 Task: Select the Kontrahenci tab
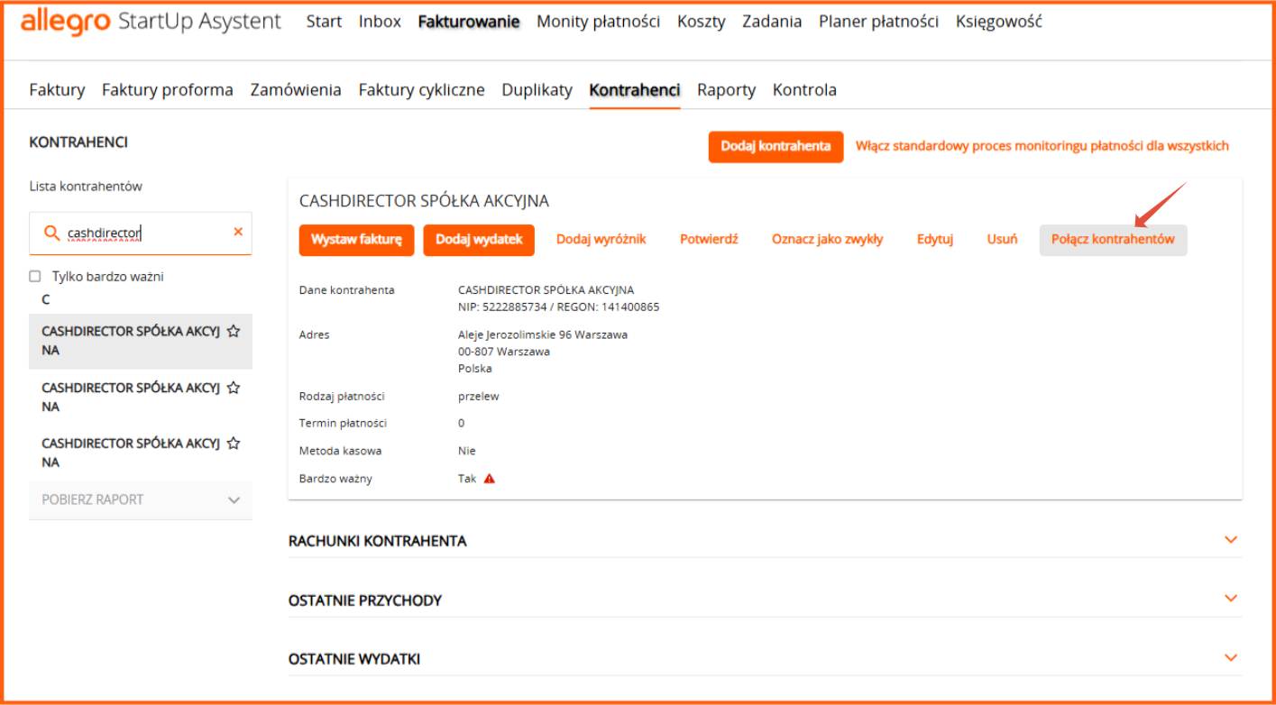coord(635,90)
